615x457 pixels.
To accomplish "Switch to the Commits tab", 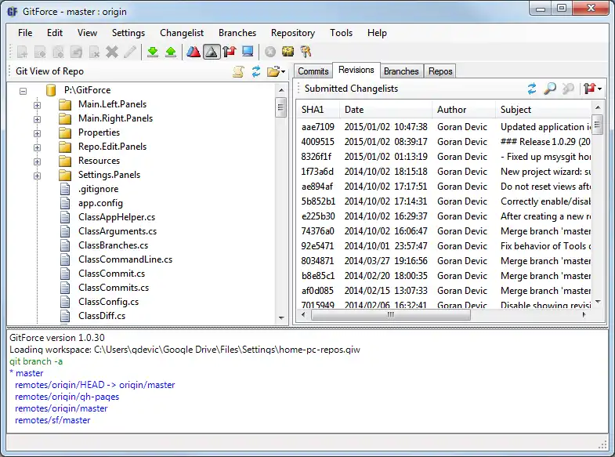I will click(x=313, y=71).
